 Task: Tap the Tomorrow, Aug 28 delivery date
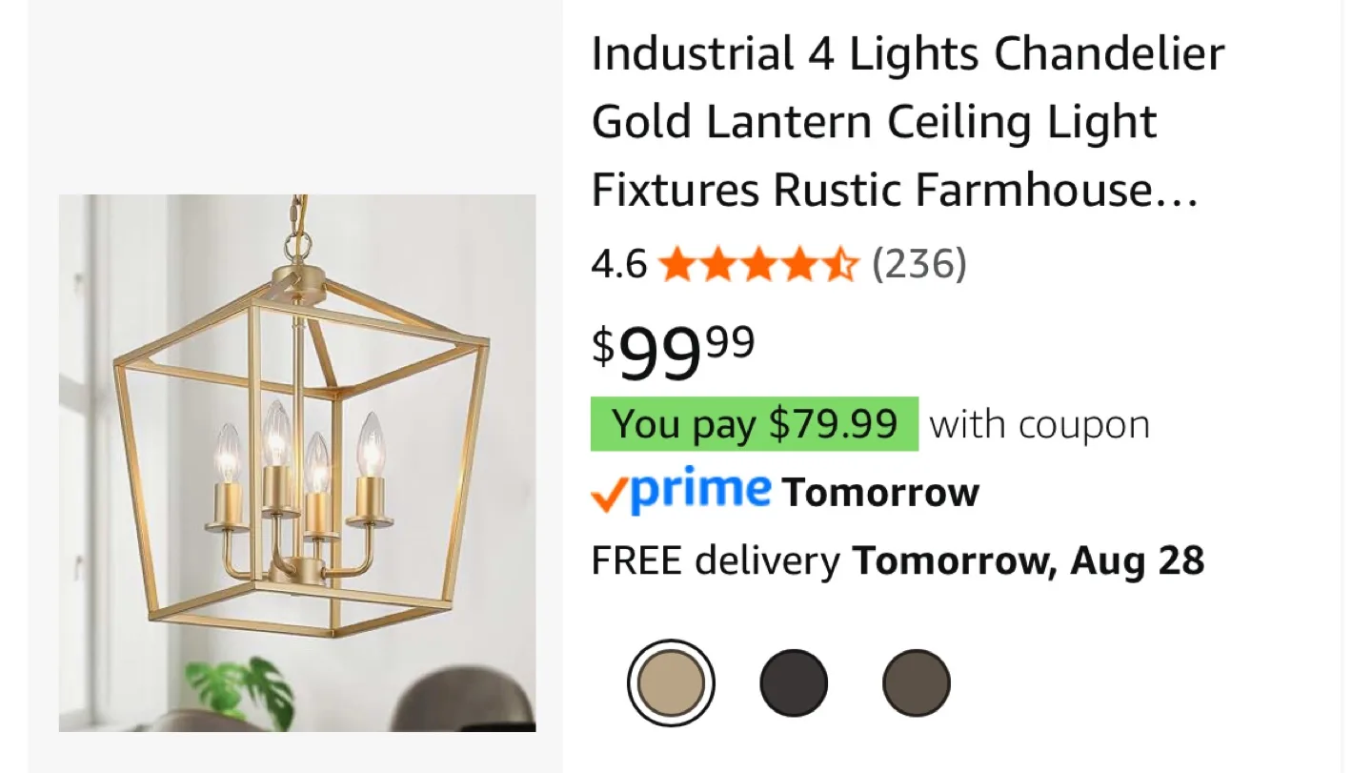[1028, 560]
